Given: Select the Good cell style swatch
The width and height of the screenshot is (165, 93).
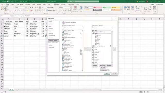Looking at the screenshot, I should 106,7.
